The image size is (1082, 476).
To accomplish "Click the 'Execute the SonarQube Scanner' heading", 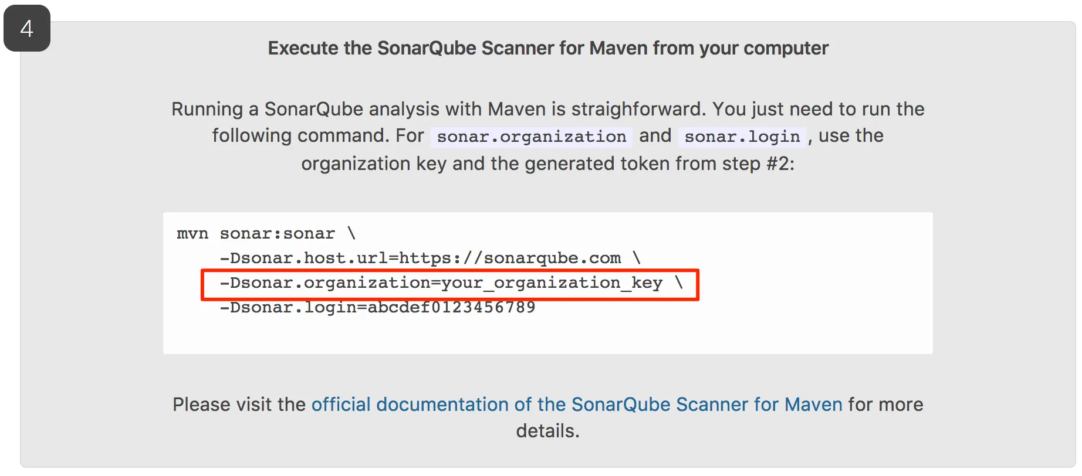I will click(547, 48).
